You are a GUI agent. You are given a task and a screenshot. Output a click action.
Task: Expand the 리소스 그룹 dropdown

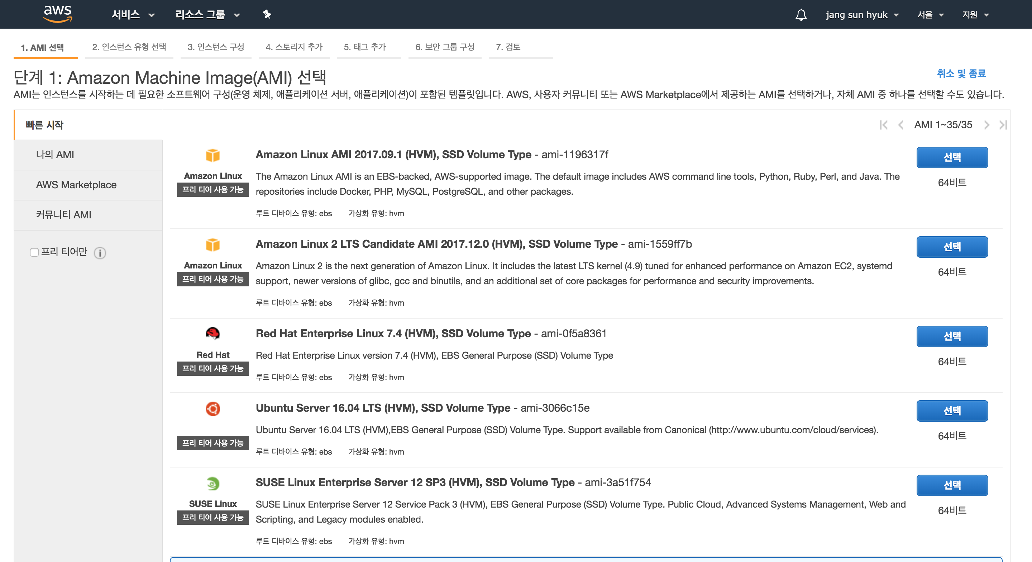pos(207,15)
